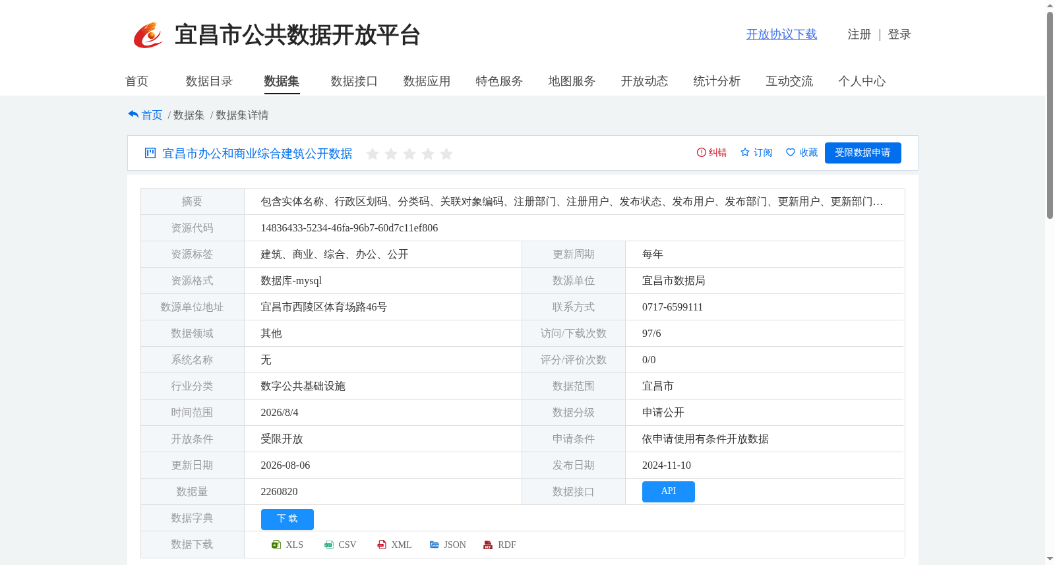This screenshot has width=1055, height=565.
Task: Click the JSON download label
Action: tap(454, 545)
